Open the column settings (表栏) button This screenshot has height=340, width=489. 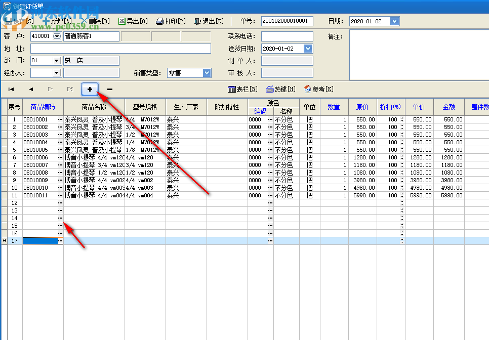point(243,89)
